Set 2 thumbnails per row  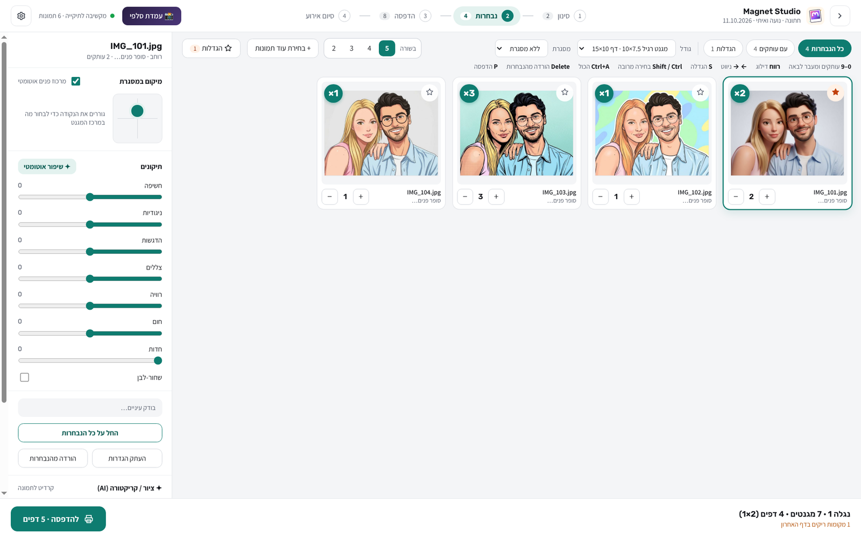click(x=334, y=48)
